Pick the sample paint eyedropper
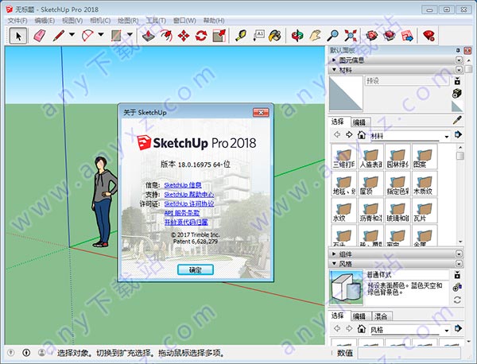Image resolution: width=477 pixels, height=364 pixels. click(457, 120)
